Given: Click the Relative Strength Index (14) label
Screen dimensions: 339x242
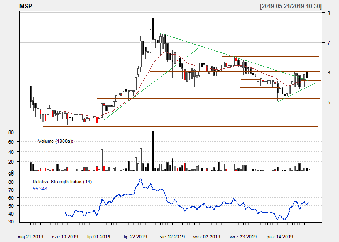Looking at the screenshot, I should pyautogui.click(x=63, y=182).
